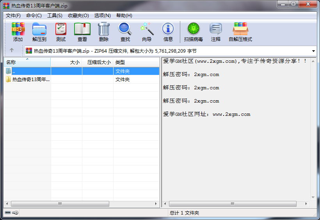Open the Options (选项) menu
Viewport: 320px width, 220px height.
pos(103,16)
